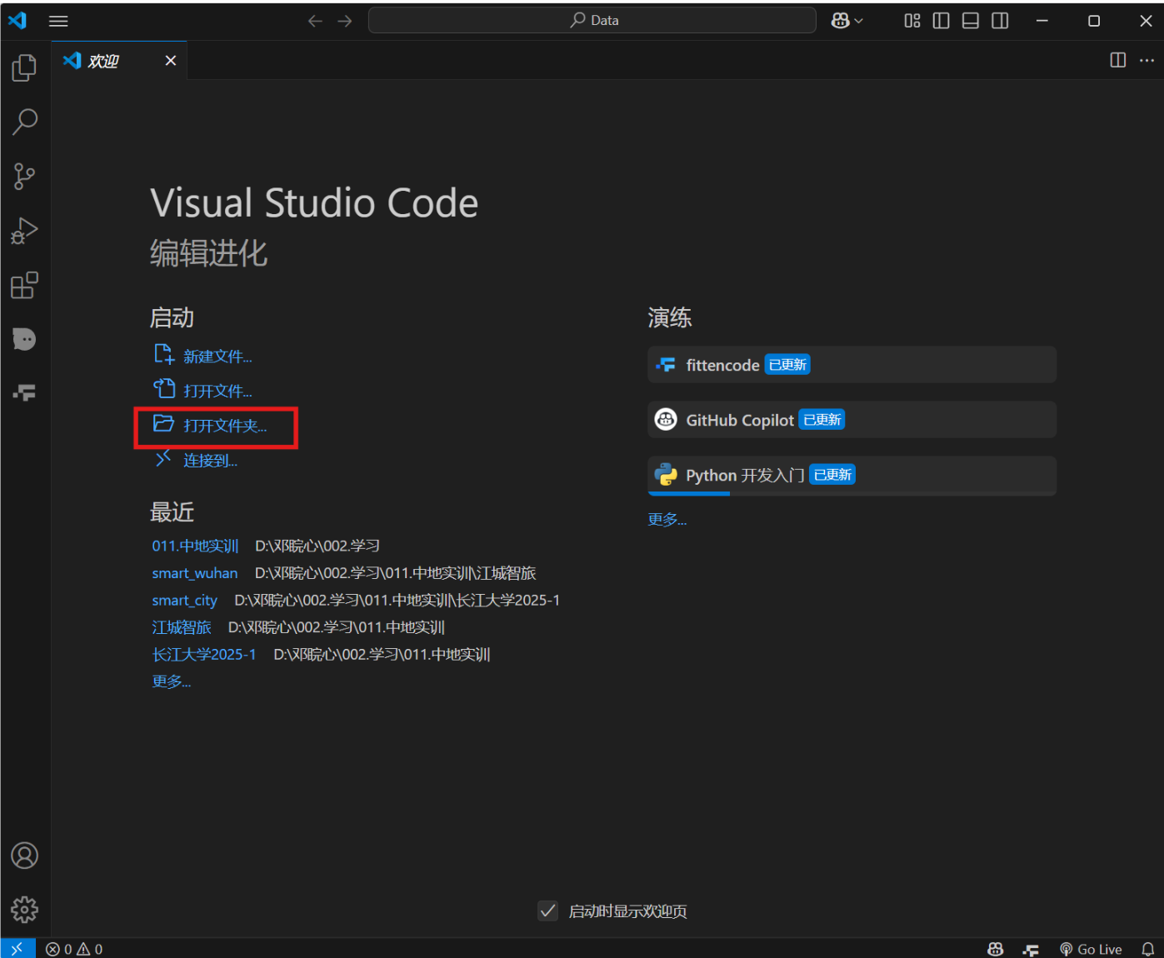Open the Extensions view
The width and height of the screenshot is (1164, 958).
click(x=25, y=286)
